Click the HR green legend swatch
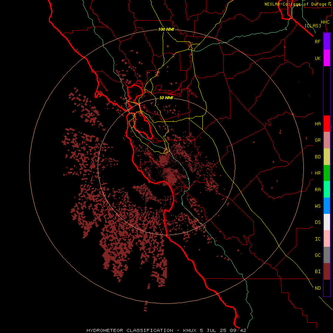The width and height of the screenshot is (333, 333). [x=327, y=173]
